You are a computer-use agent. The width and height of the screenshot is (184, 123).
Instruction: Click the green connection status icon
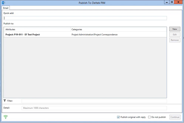[6, 117]
